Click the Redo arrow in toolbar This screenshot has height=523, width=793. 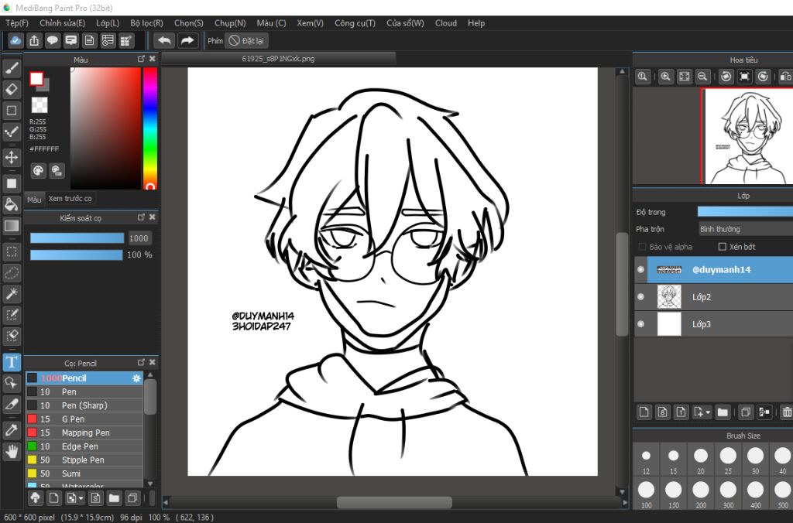click(187, 40)
